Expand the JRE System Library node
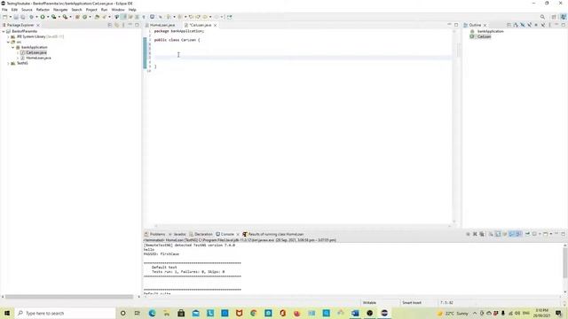 pyautogui.click(x=8, y=37)
